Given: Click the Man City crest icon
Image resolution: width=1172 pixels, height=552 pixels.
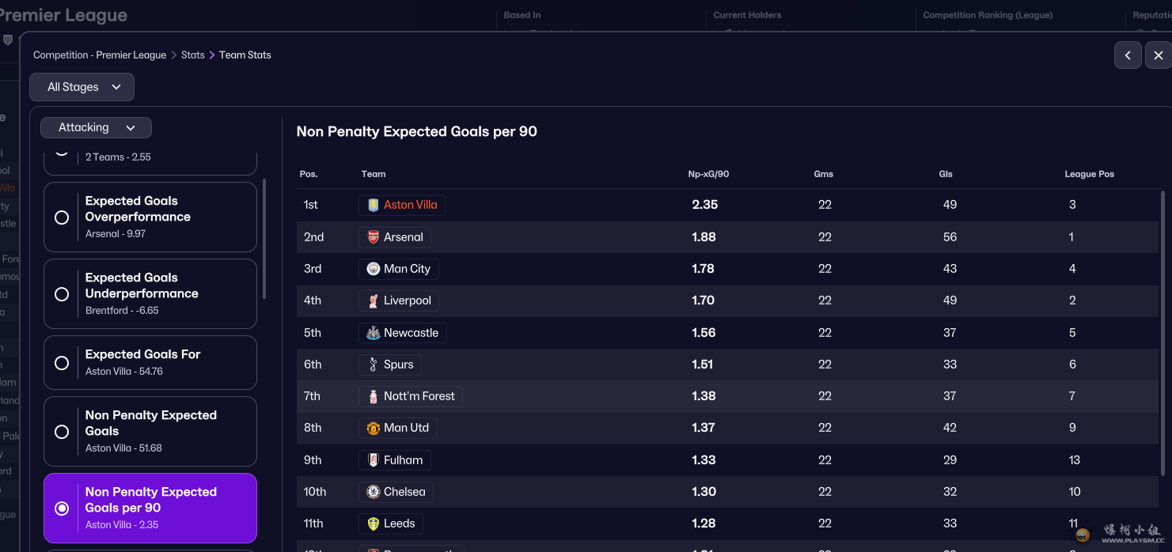Looking at the screenshot, I should click(373, 269).
